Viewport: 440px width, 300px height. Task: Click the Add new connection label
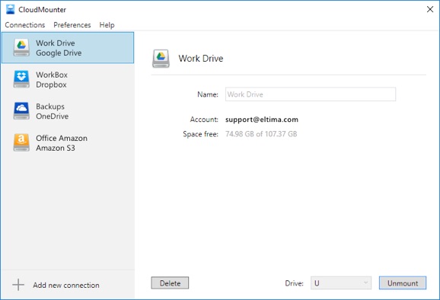pyautogui.click(x=66, y=285)
